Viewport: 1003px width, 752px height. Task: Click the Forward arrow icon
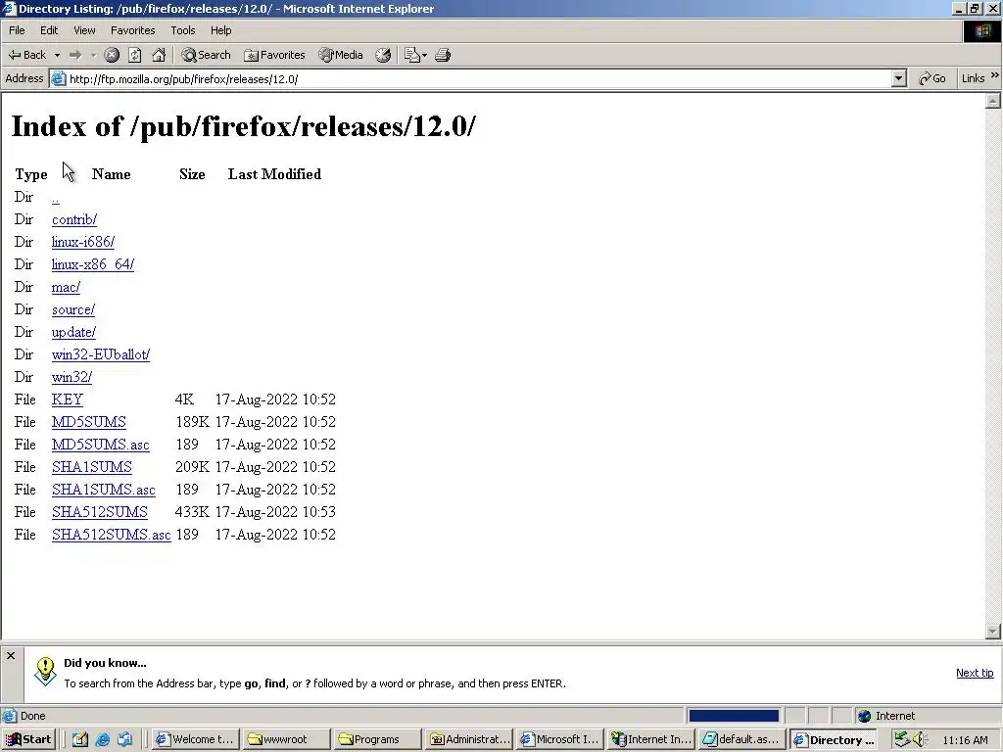click(75, 55)
